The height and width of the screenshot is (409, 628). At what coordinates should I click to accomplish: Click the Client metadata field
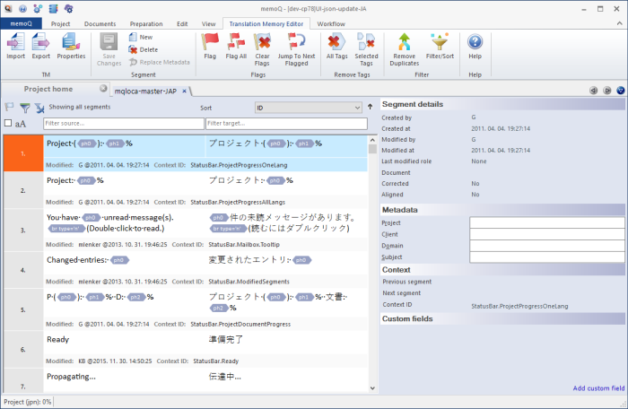(x=547, y=234)
